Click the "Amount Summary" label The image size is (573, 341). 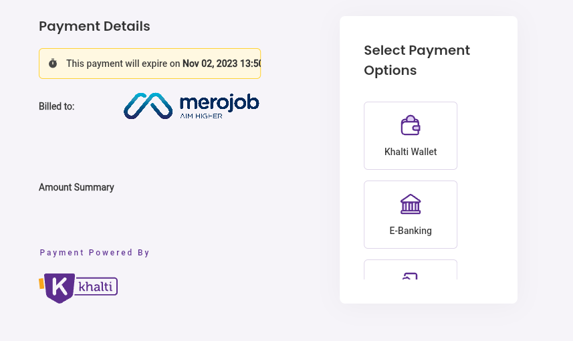[x=76, y=187]
